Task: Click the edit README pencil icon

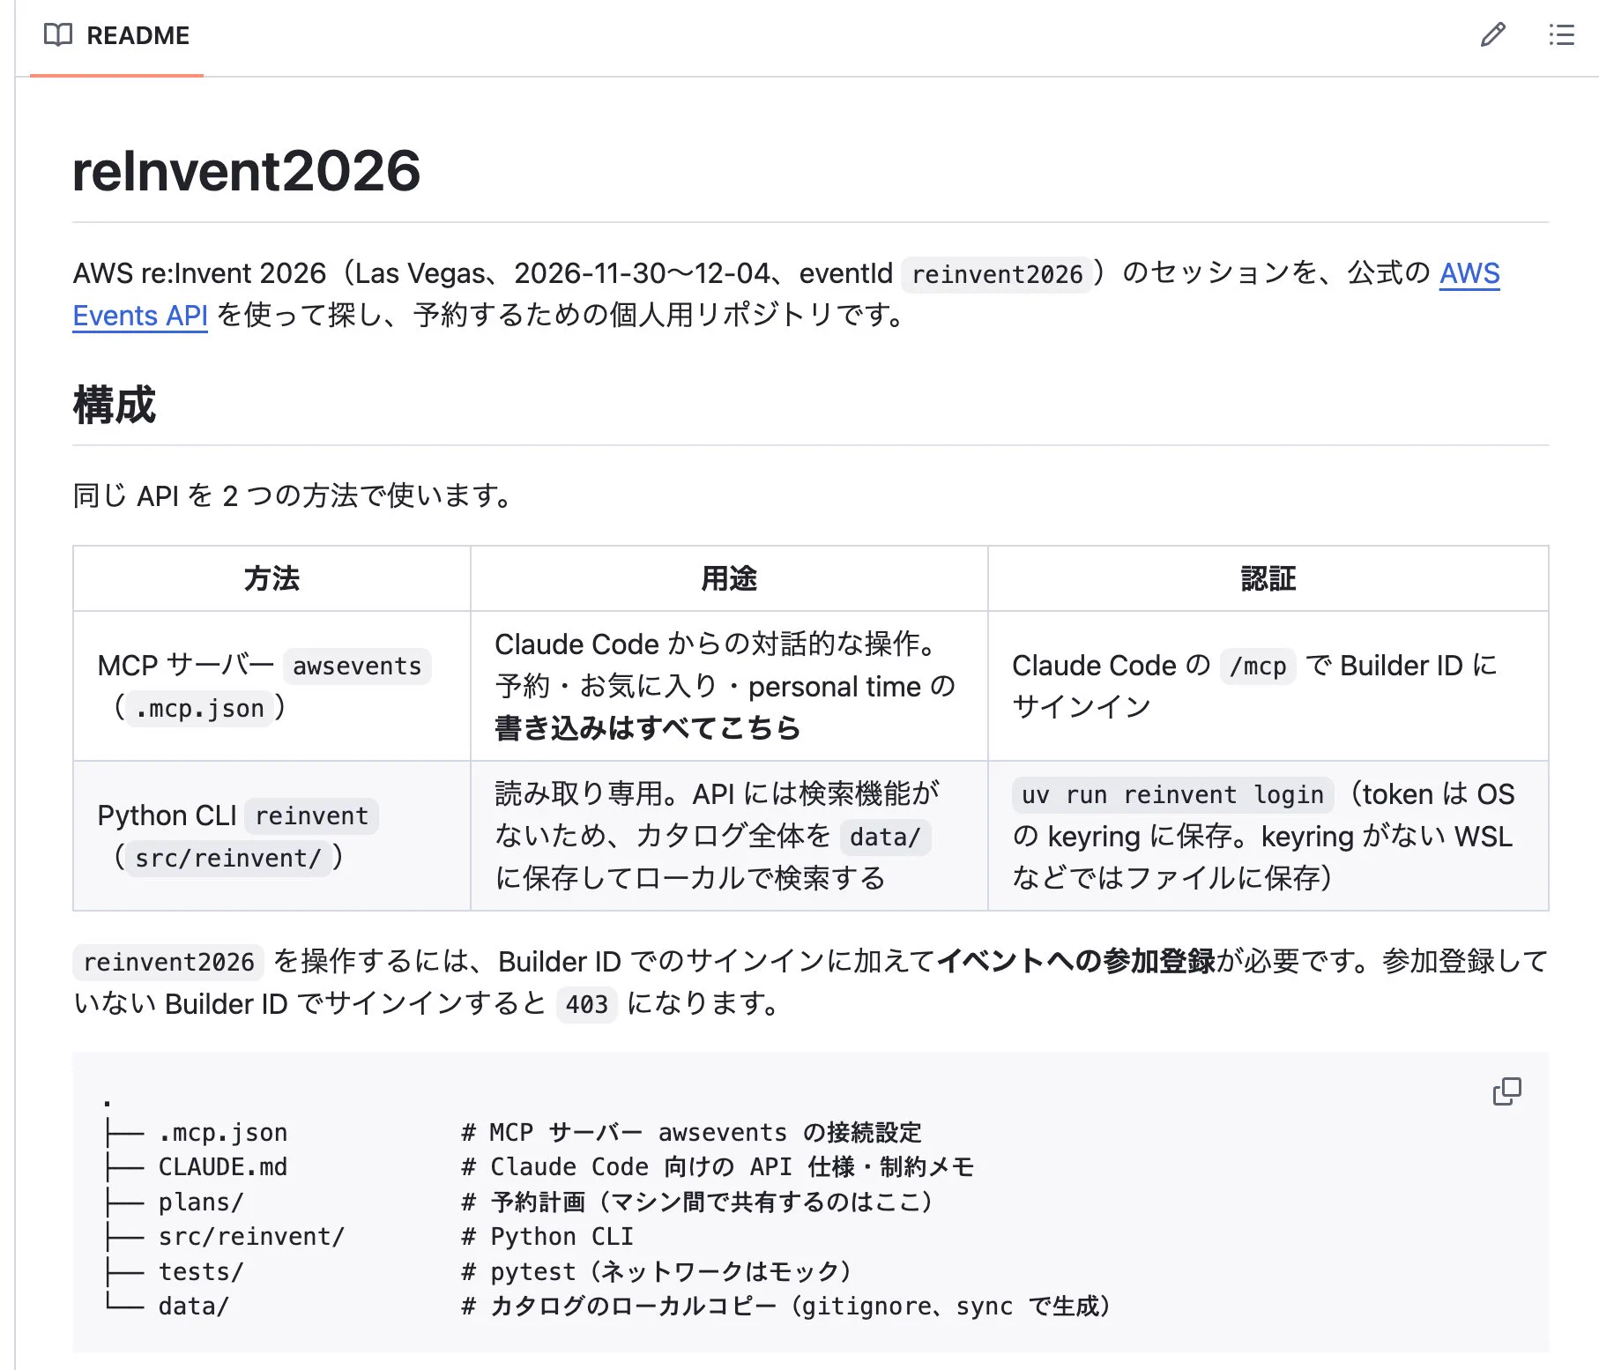Action: pyautogui.click(x=1492, y=35)
